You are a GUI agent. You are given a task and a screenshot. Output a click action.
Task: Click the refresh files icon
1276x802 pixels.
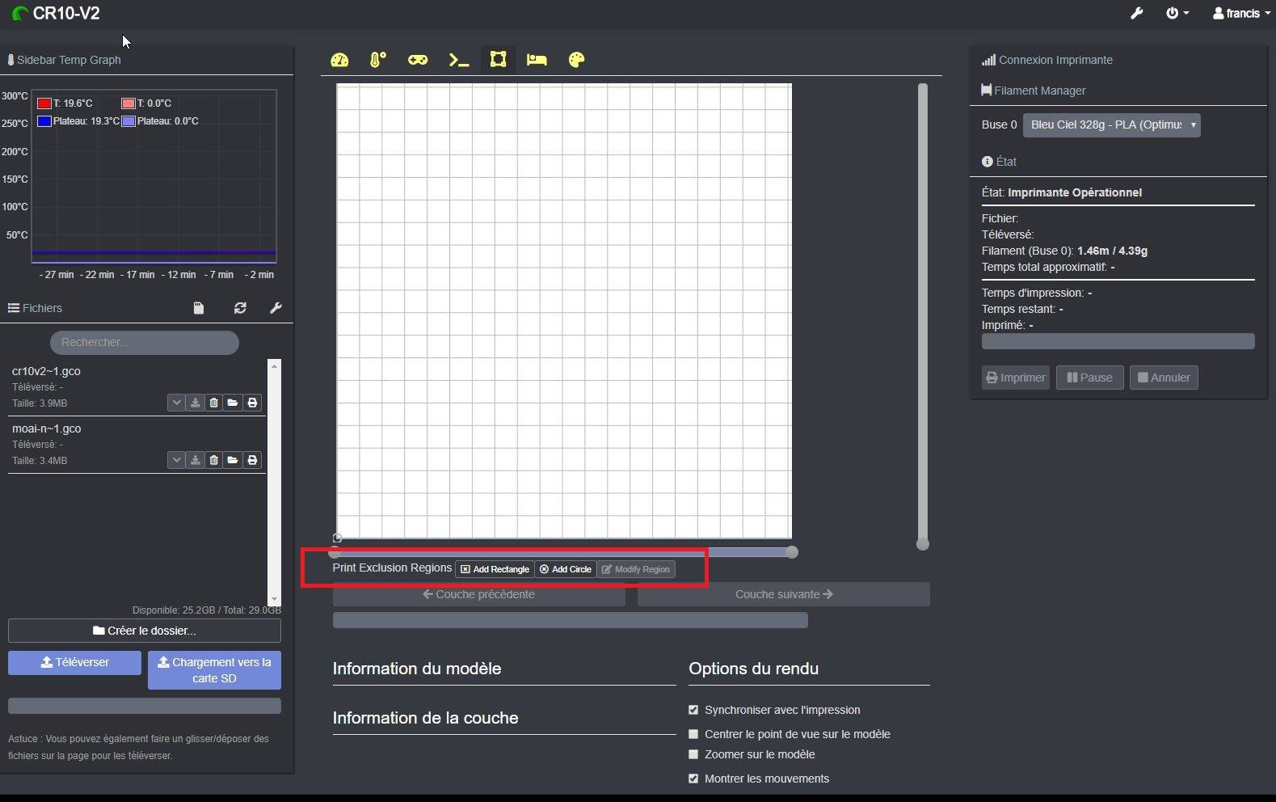point(240,308)
